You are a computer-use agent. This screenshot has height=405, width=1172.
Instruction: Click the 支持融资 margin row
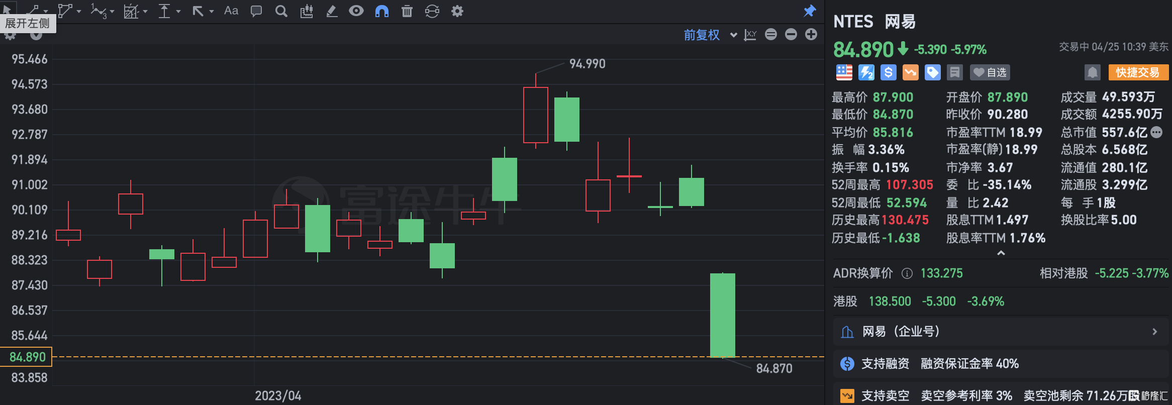[x=1001, y=364]
